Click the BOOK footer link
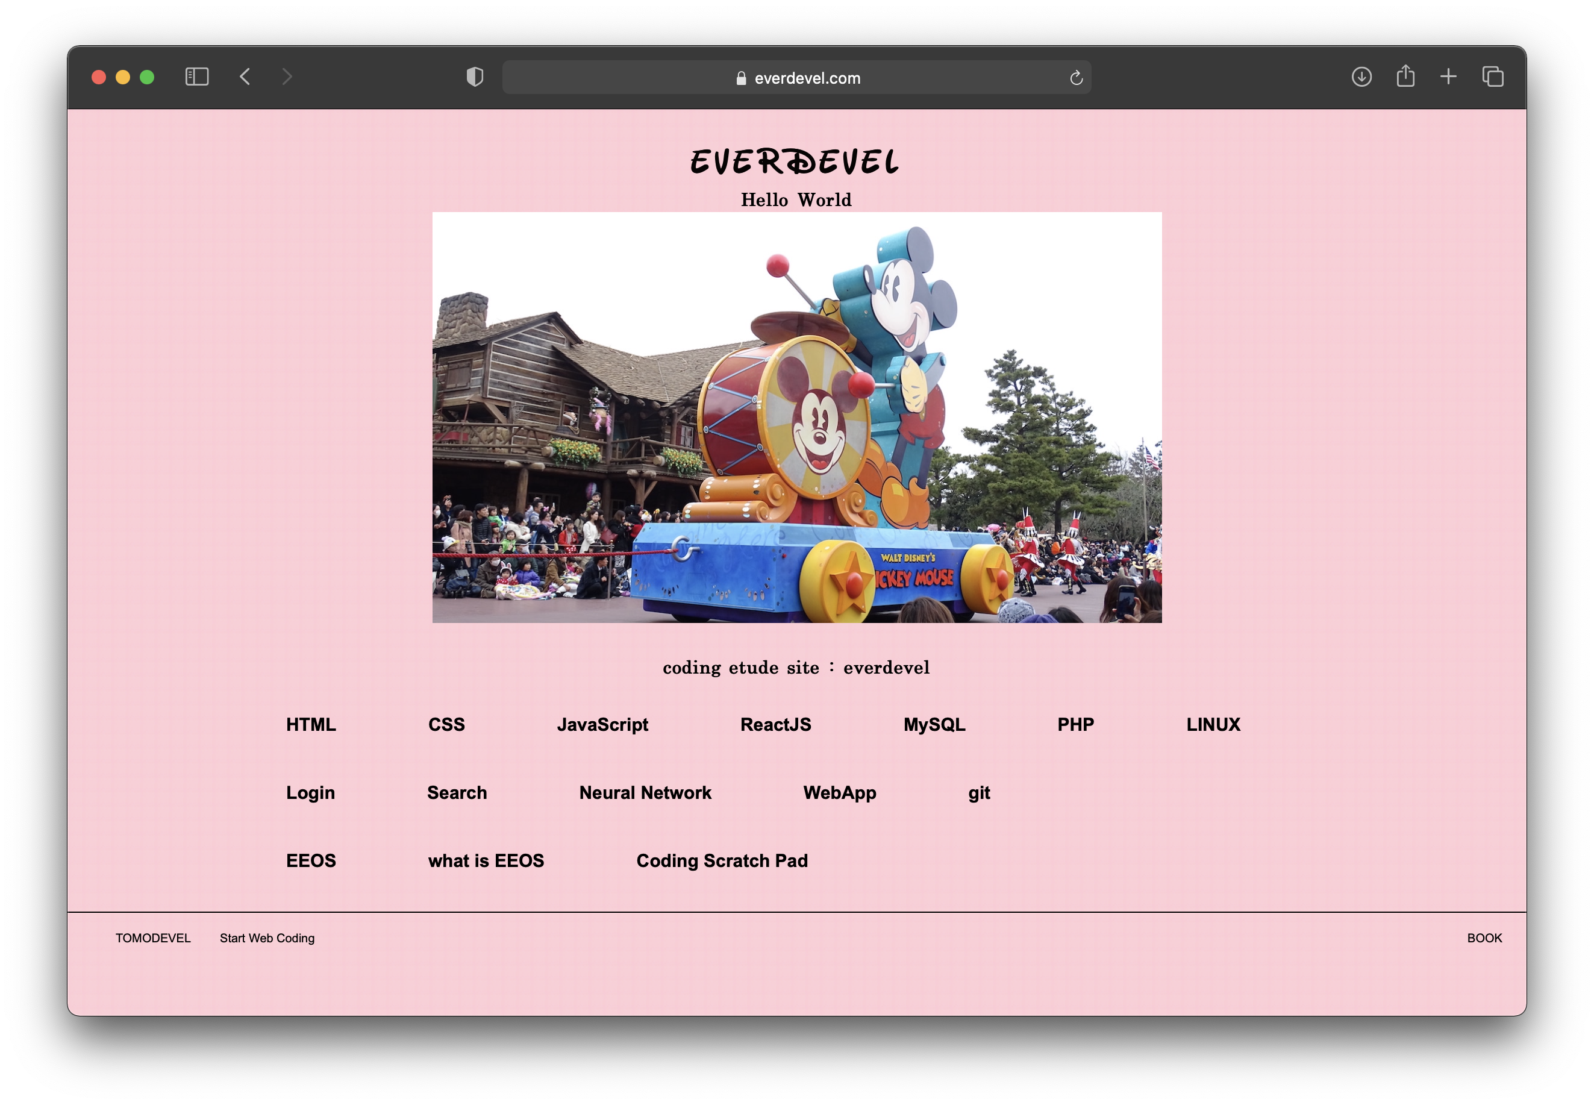Viewport: 1594px width, 1105px height. point(1484,938)
